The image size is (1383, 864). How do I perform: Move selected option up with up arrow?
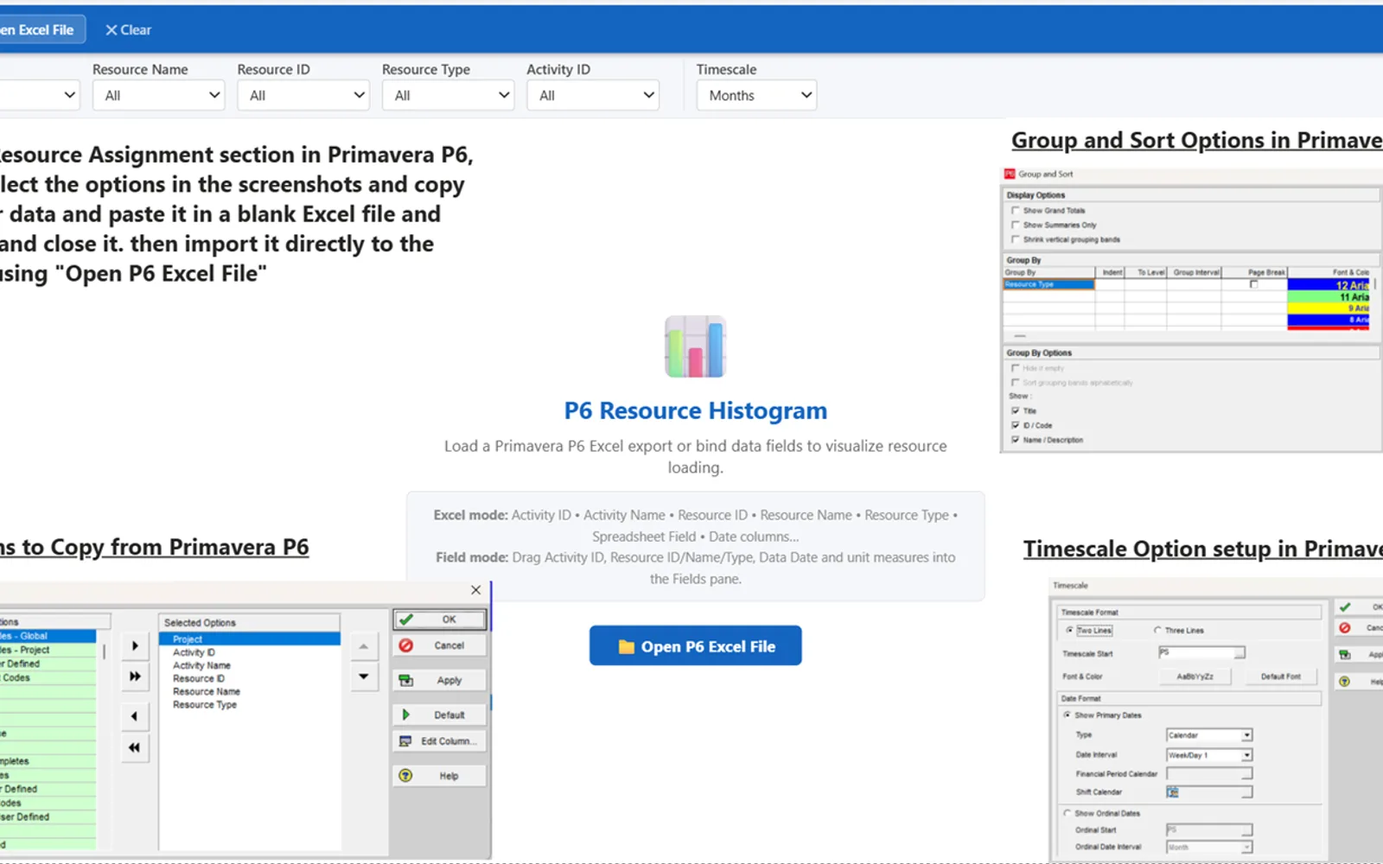pos(364,646)
